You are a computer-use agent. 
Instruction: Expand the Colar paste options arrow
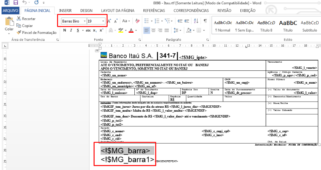pos(9,33)
